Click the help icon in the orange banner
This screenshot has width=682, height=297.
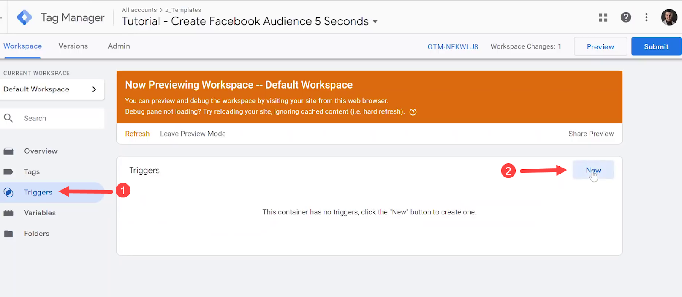413,112
